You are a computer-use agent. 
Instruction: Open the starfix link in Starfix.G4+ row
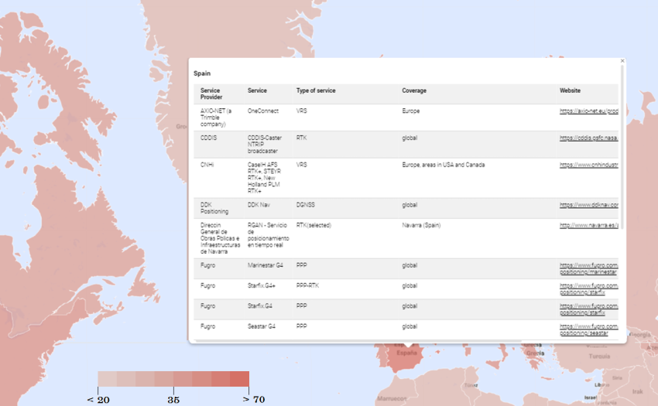[589, 289]
